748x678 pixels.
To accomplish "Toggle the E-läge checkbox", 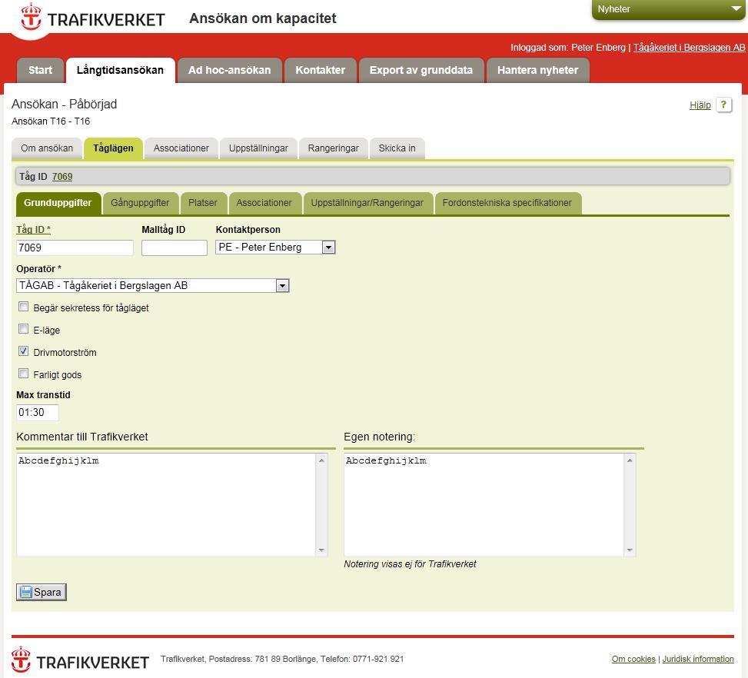I will point(23,329).
